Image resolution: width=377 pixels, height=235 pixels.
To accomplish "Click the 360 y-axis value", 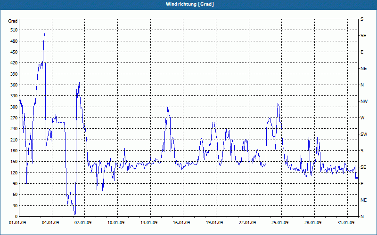I will [x=14, y=85].
